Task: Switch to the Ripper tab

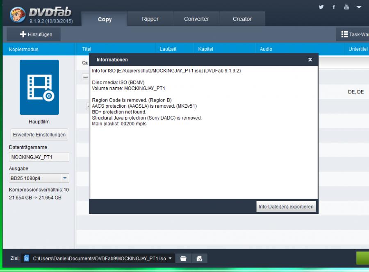Action: tap(150, 19)
